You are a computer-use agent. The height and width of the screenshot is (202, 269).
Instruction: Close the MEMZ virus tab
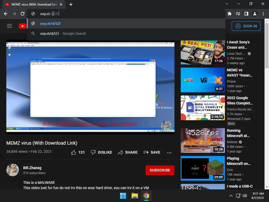[61, 4]
